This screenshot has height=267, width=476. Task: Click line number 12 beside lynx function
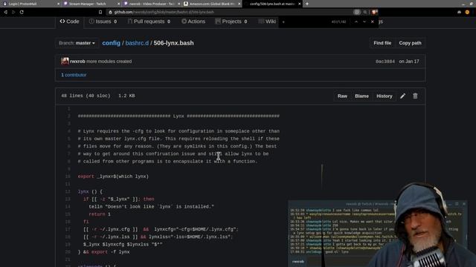pyautogui.click(x=68, y=191)
